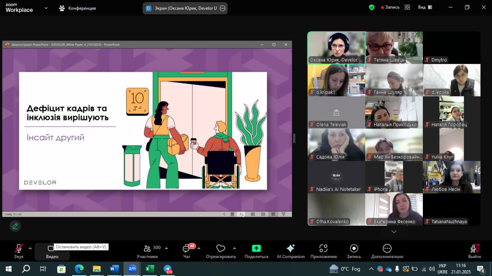The height and width of the screenshot is (276, 492).
Task: Toggle recording with Запись toolbar button
Action: [354, 251]
